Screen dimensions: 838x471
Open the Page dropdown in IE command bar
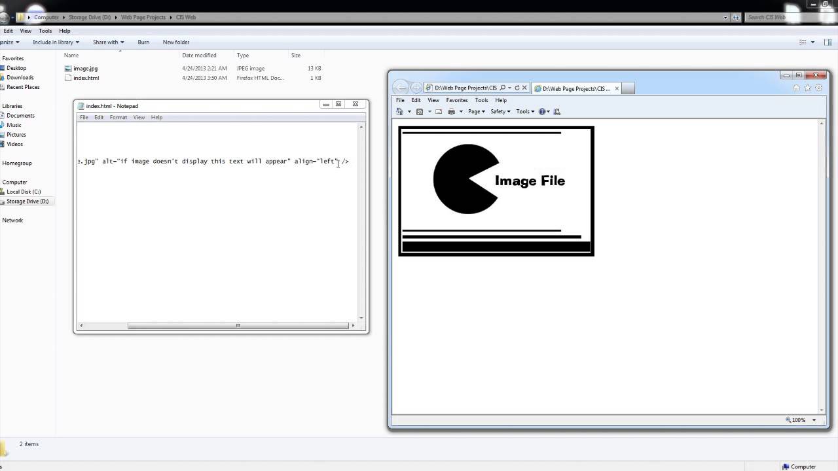click(x=477, y=111)
